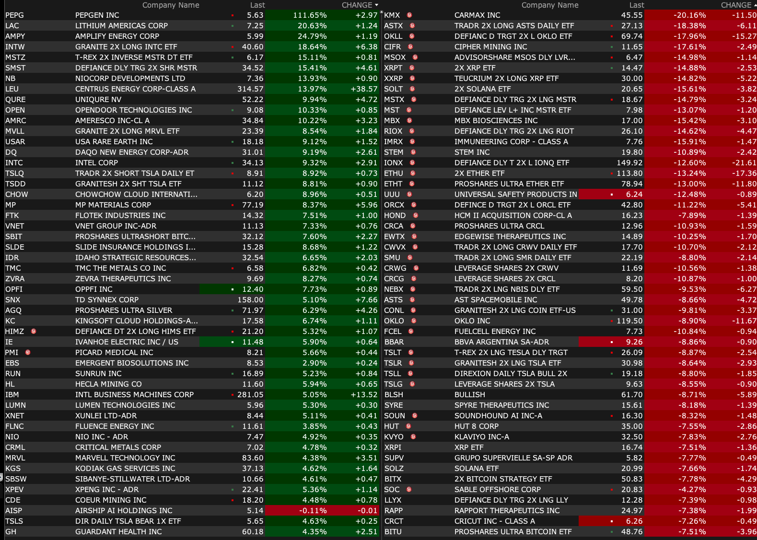Screen dimensions: 757x540
Task: Click the red icon next to CIFR
Action: [x=410, y=46]
